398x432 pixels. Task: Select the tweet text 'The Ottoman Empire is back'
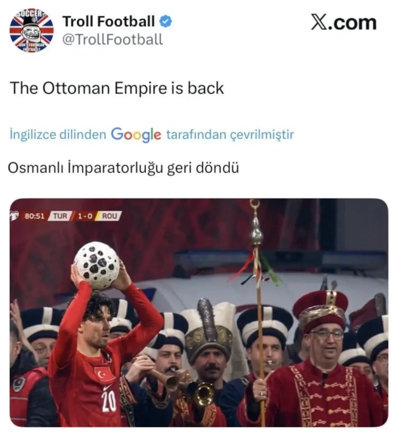117,88
